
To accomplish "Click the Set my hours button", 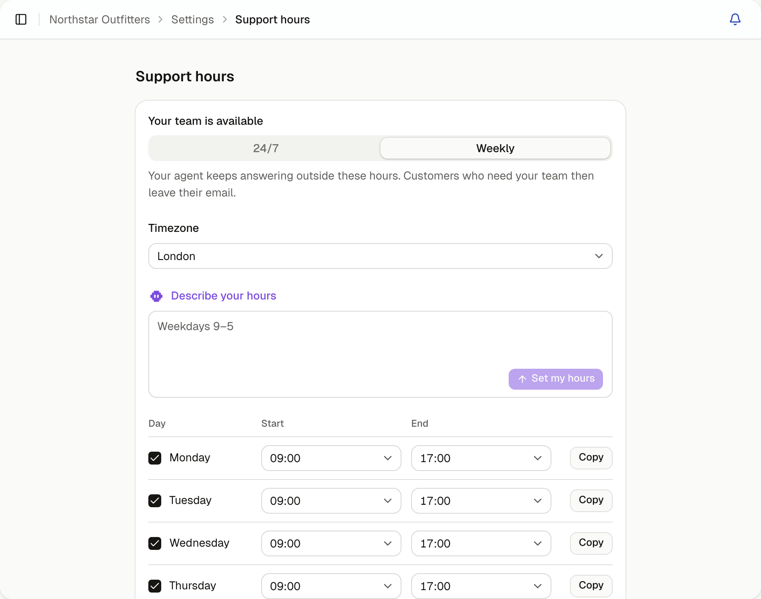I will coord(556,379).
